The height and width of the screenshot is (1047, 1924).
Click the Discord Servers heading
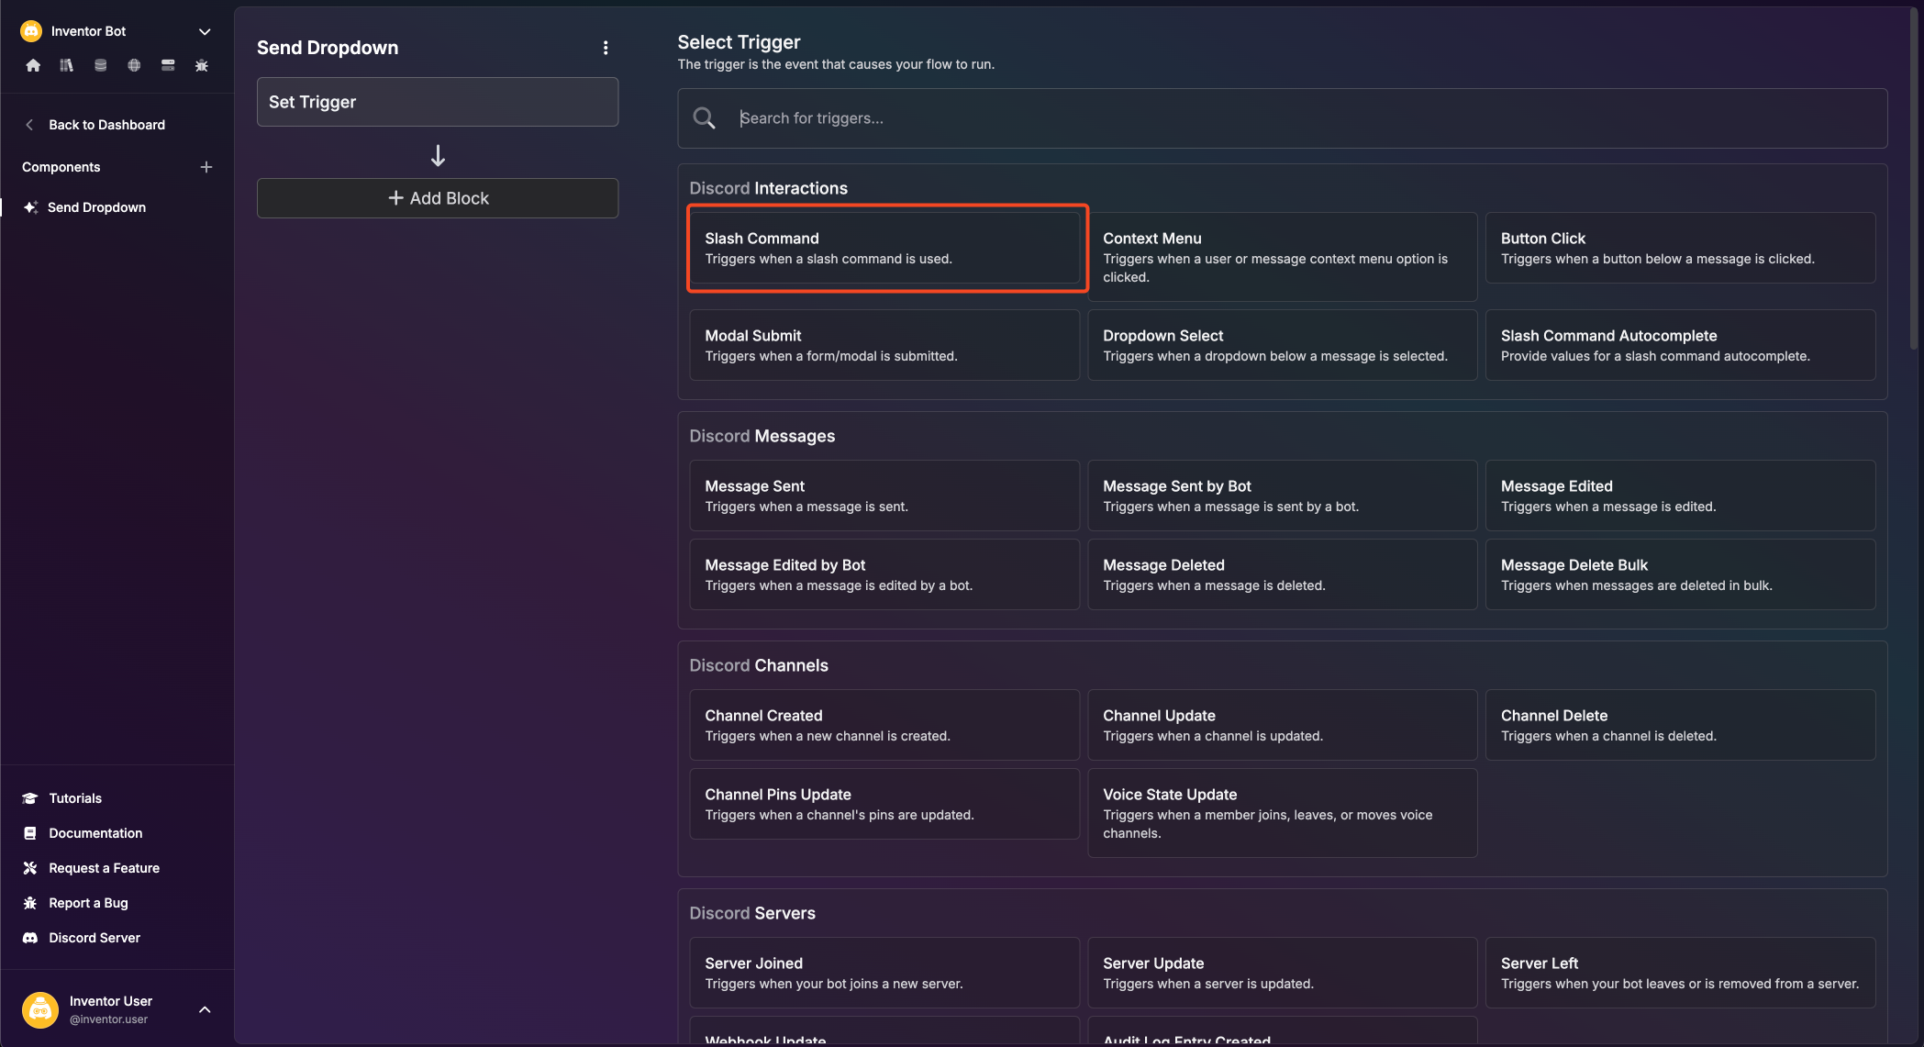[x=751, y=913]
